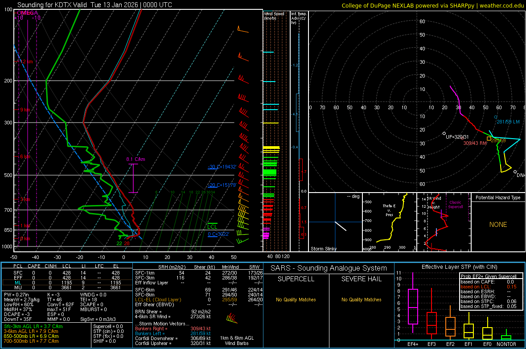526x349 pixels.
Task: Click the 'STP (cin) = 0.0' value
Action: 108,331
